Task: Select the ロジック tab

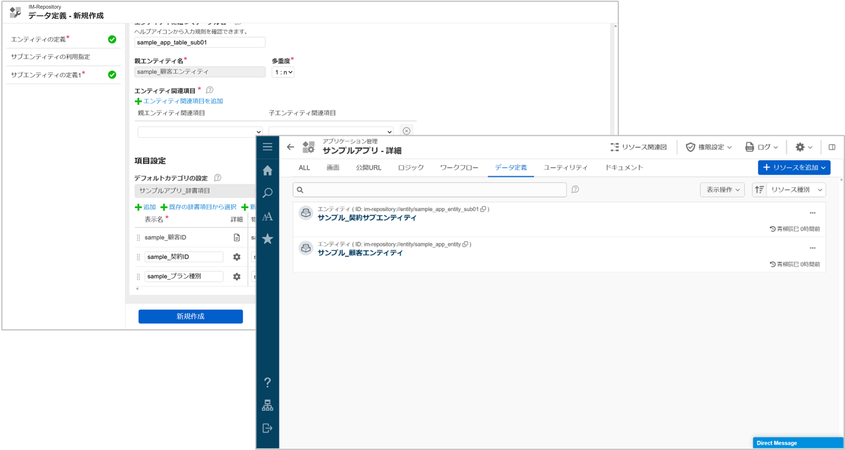Action: pos(411,168)
